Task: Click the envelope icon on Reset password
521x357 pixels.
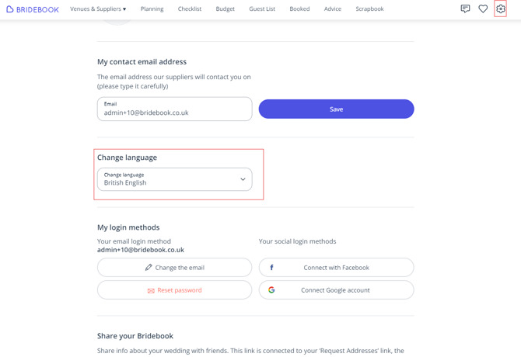Action: [x=151, y=290]
